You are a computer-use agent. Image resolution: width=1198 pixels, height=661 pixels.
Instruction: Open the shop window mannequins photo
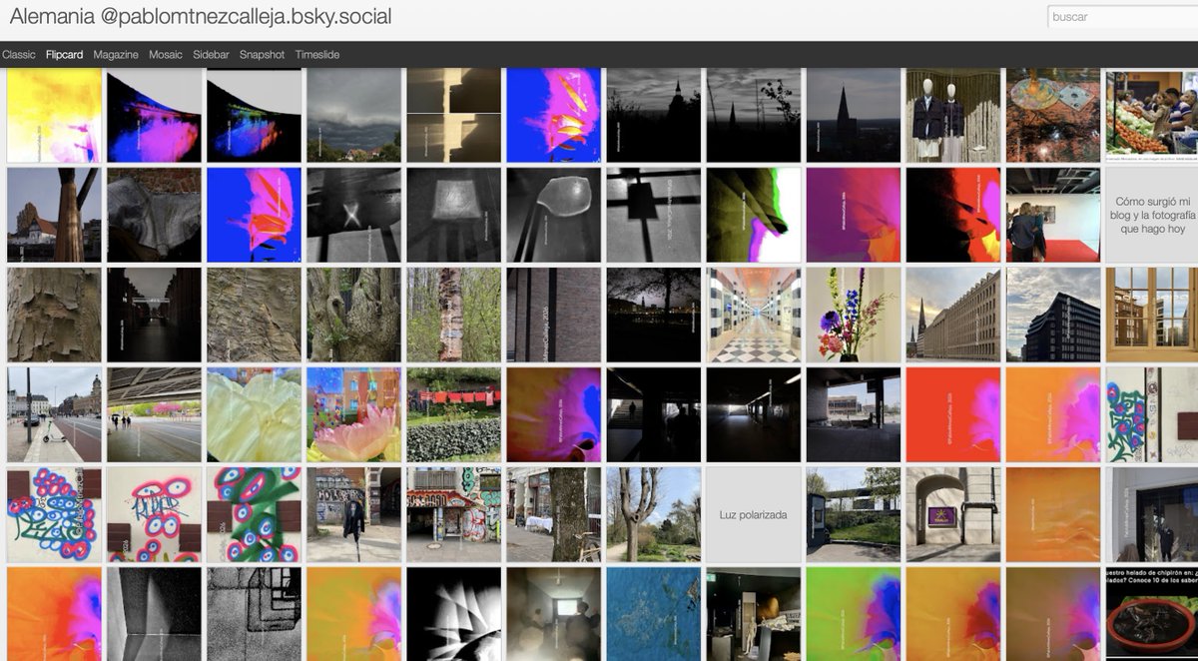pyautogui.click(x=953, y=115)
